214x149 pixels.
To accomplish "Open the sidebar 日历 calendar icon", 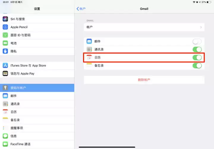I will (x=5, y=112).
